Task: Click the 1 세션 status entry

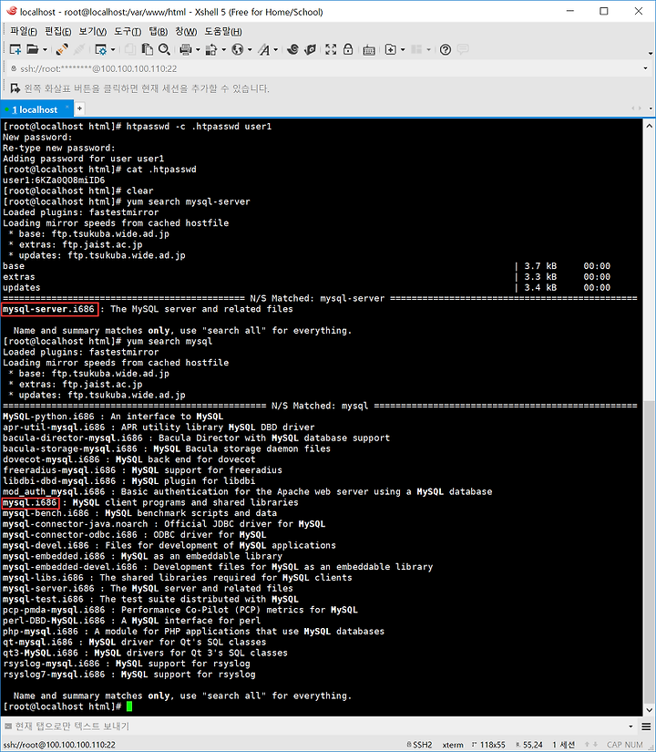Action: (x=563, y=745)
